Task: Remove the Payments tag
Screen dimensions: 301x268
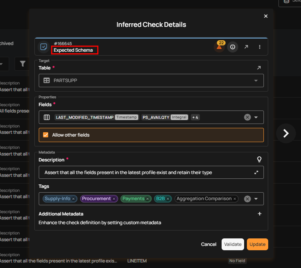Action: (147, 199)
